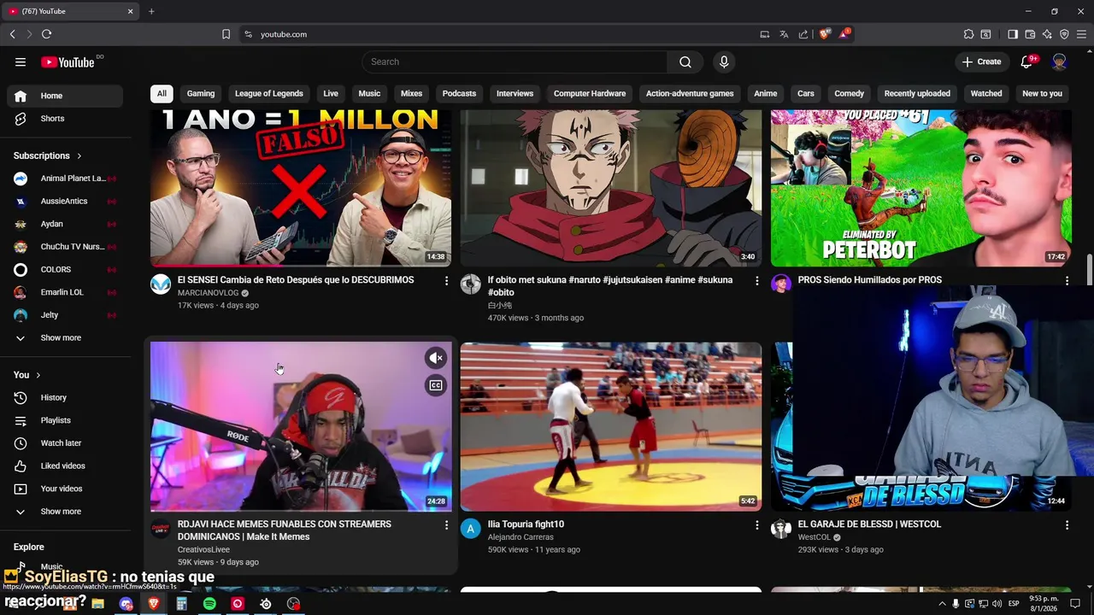Open Emarlin LOL subscription channel
The height and width of the screenshot is (615, 1094).
(x=65, y=292)
